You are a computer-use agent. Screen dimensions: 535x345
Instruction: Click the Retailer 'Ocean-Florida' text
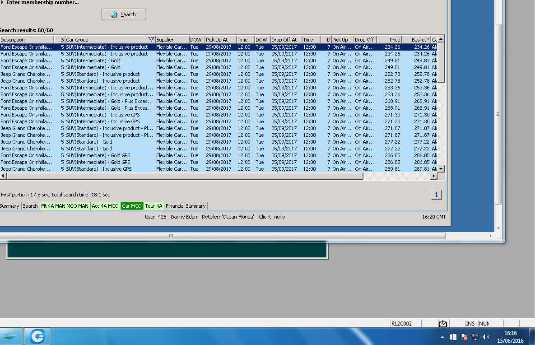click(228, 217)
